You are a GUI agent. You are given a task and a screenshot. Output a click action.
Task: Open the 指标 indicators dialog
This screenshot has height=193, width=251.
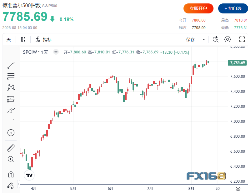(43, 39)
